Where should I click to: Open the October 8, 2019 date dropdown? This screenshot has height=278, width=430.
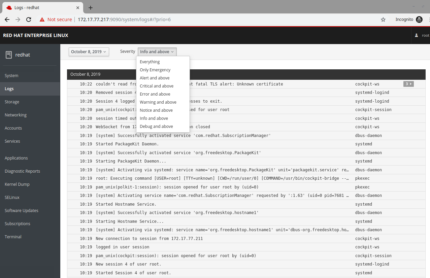[89, 51]
